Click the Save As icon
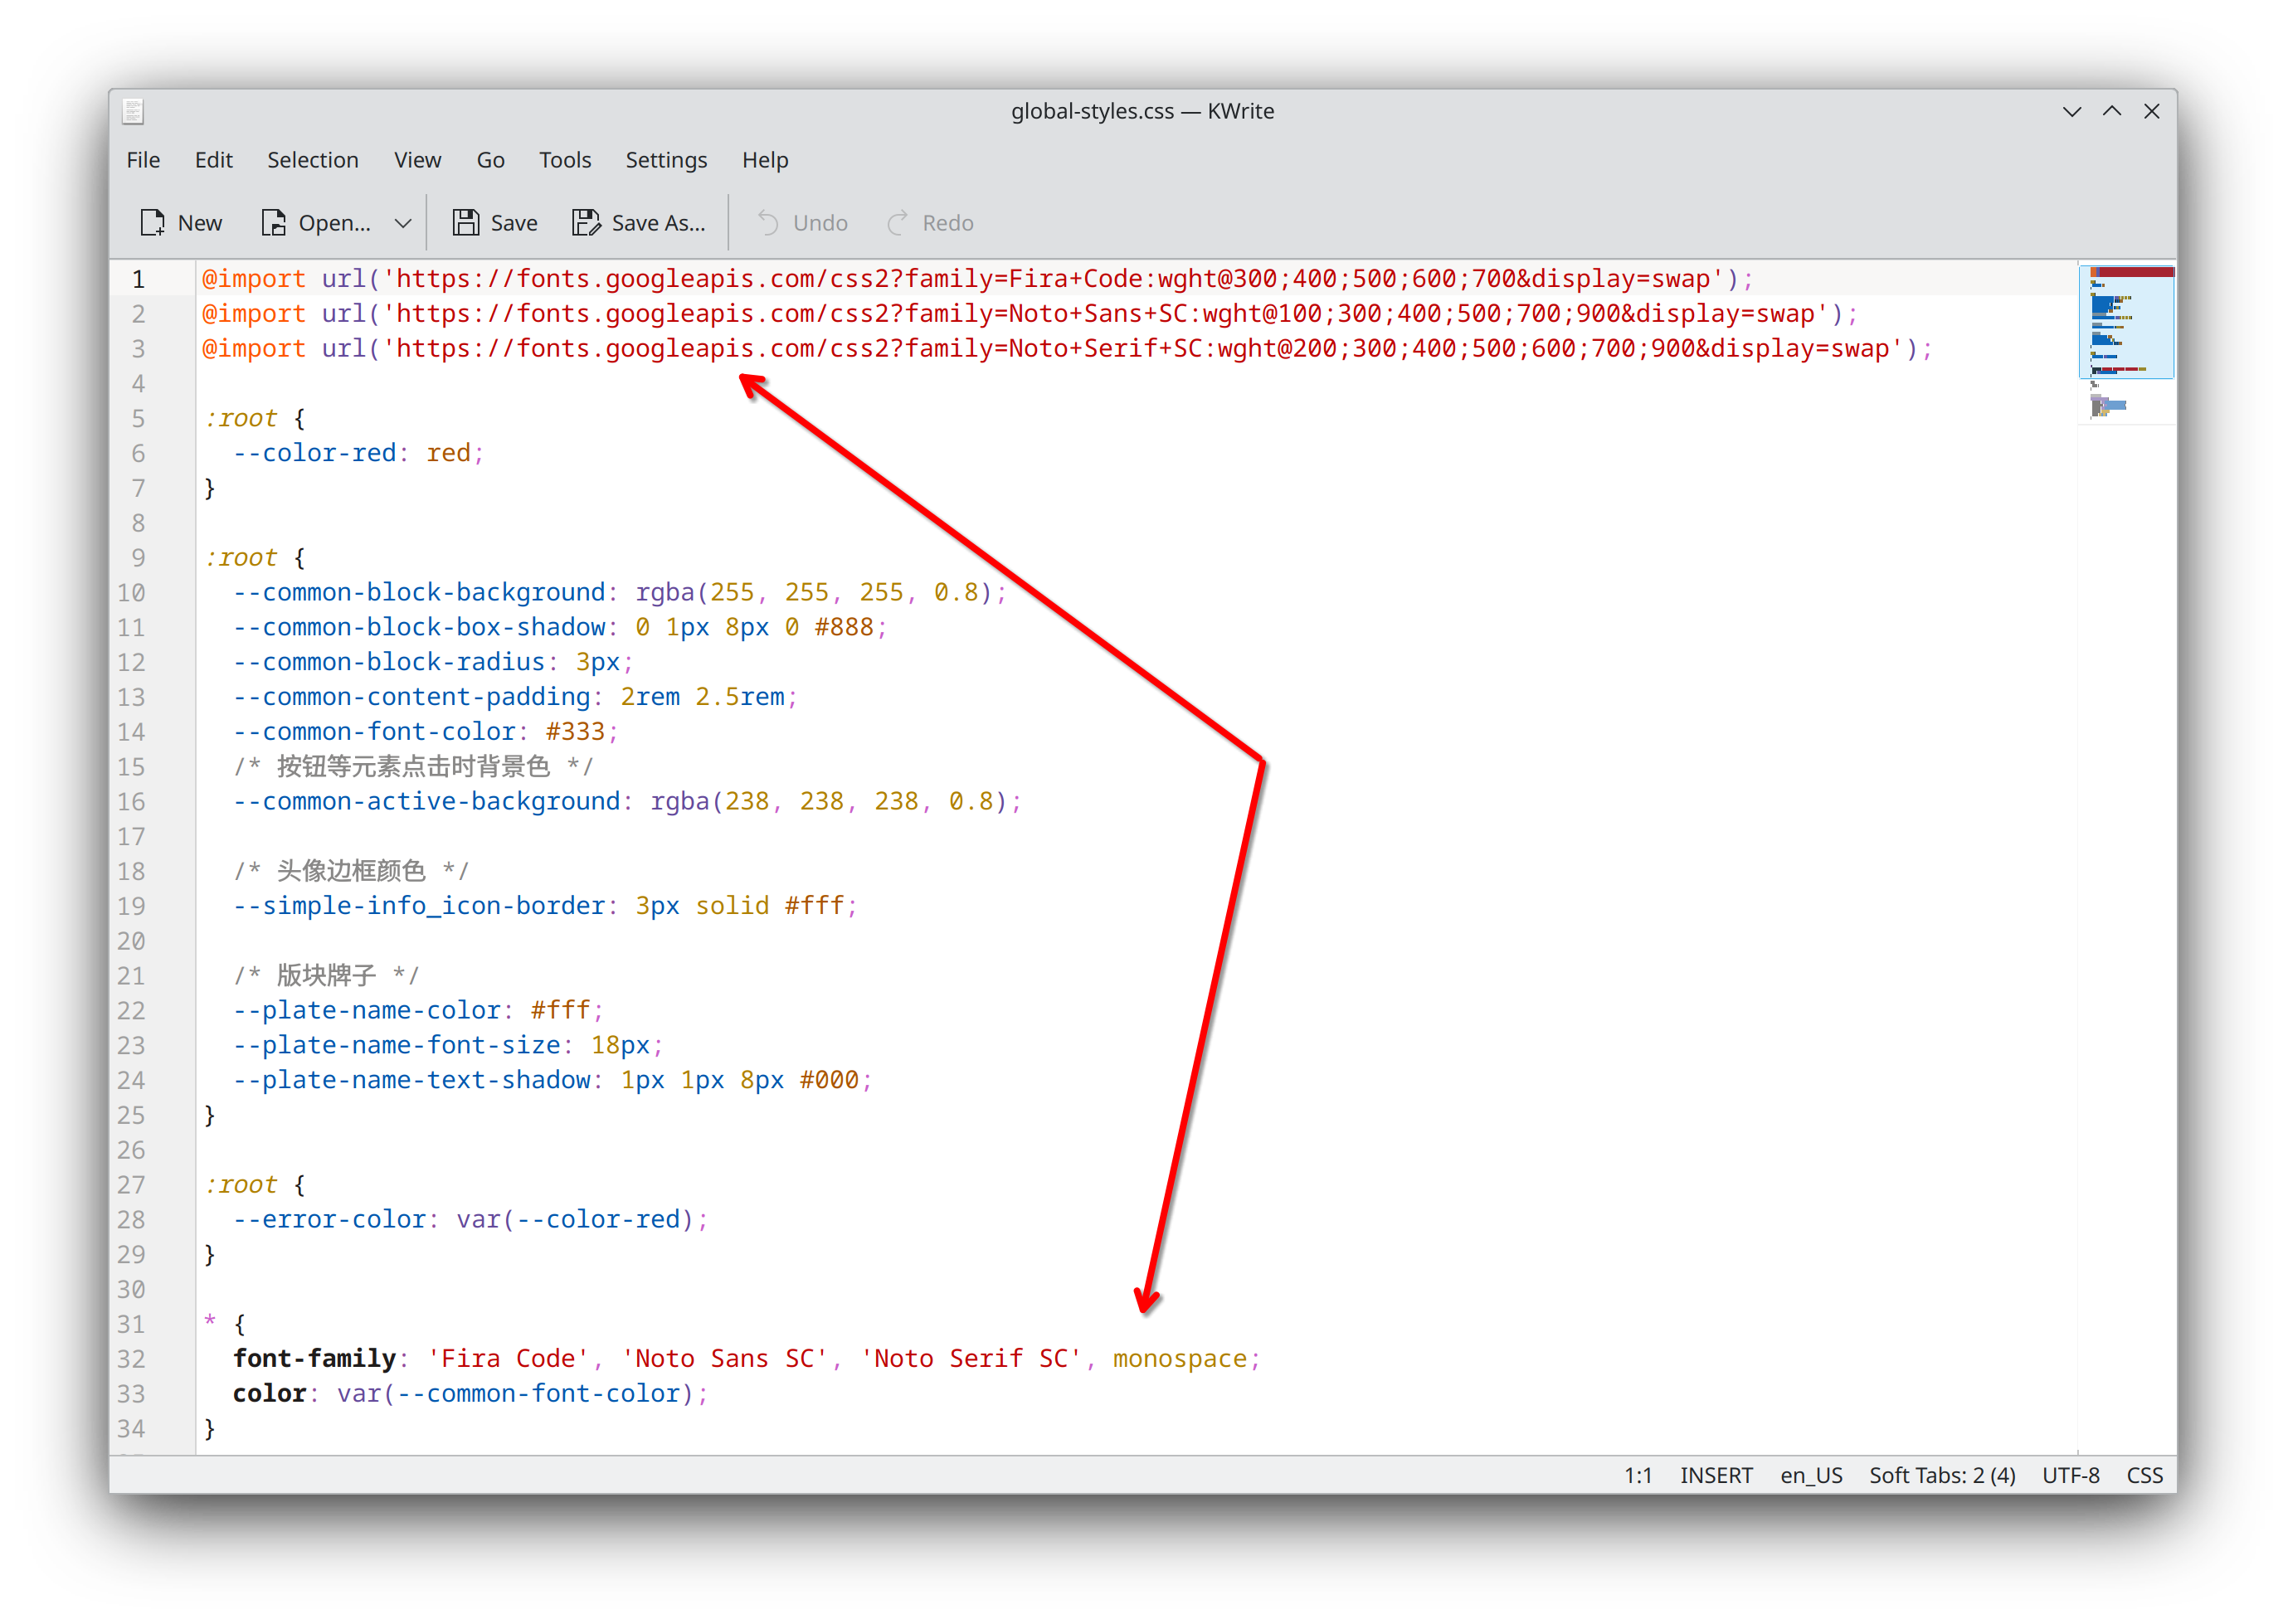 click(x=586, y=222)
